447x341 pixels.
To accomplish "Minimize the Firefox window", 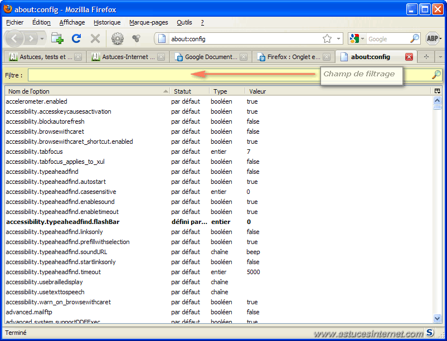I will click(x=412, y=9).
